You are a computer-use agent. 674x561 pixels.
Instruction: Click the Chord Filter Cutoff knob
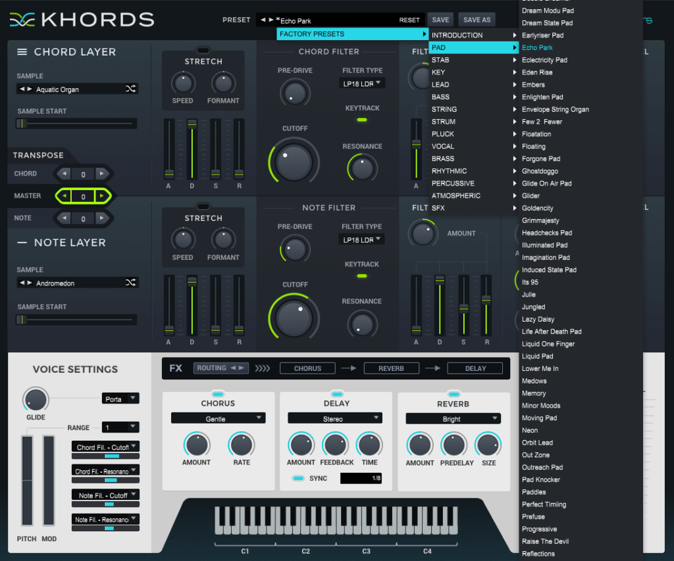pyautogui.click(x=294, y=162)
